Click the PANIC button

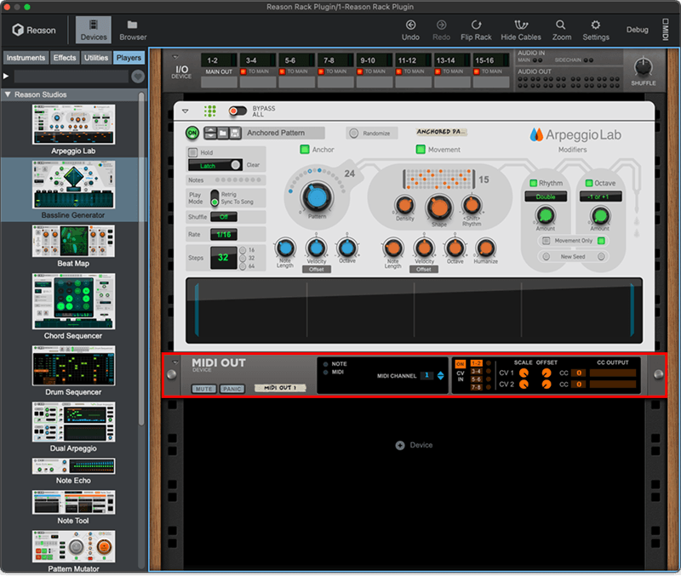click(232, 390)
